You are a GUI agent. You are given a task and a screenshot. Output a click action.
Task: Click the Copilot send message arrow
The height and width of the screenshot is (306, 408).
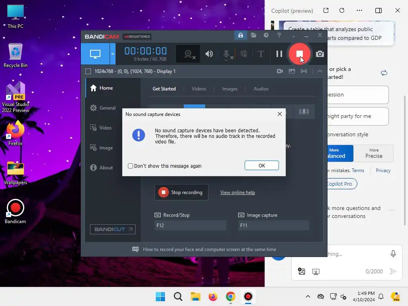click(x=393, y=271)
